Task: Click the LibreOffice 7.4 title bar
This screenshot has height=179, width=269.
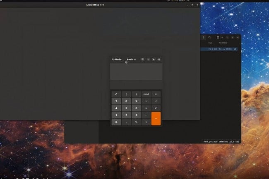Action: point(95,5)
